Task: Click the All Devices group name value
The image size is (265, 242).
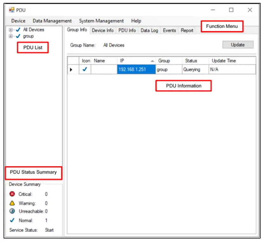Action: tap(114, 45)
